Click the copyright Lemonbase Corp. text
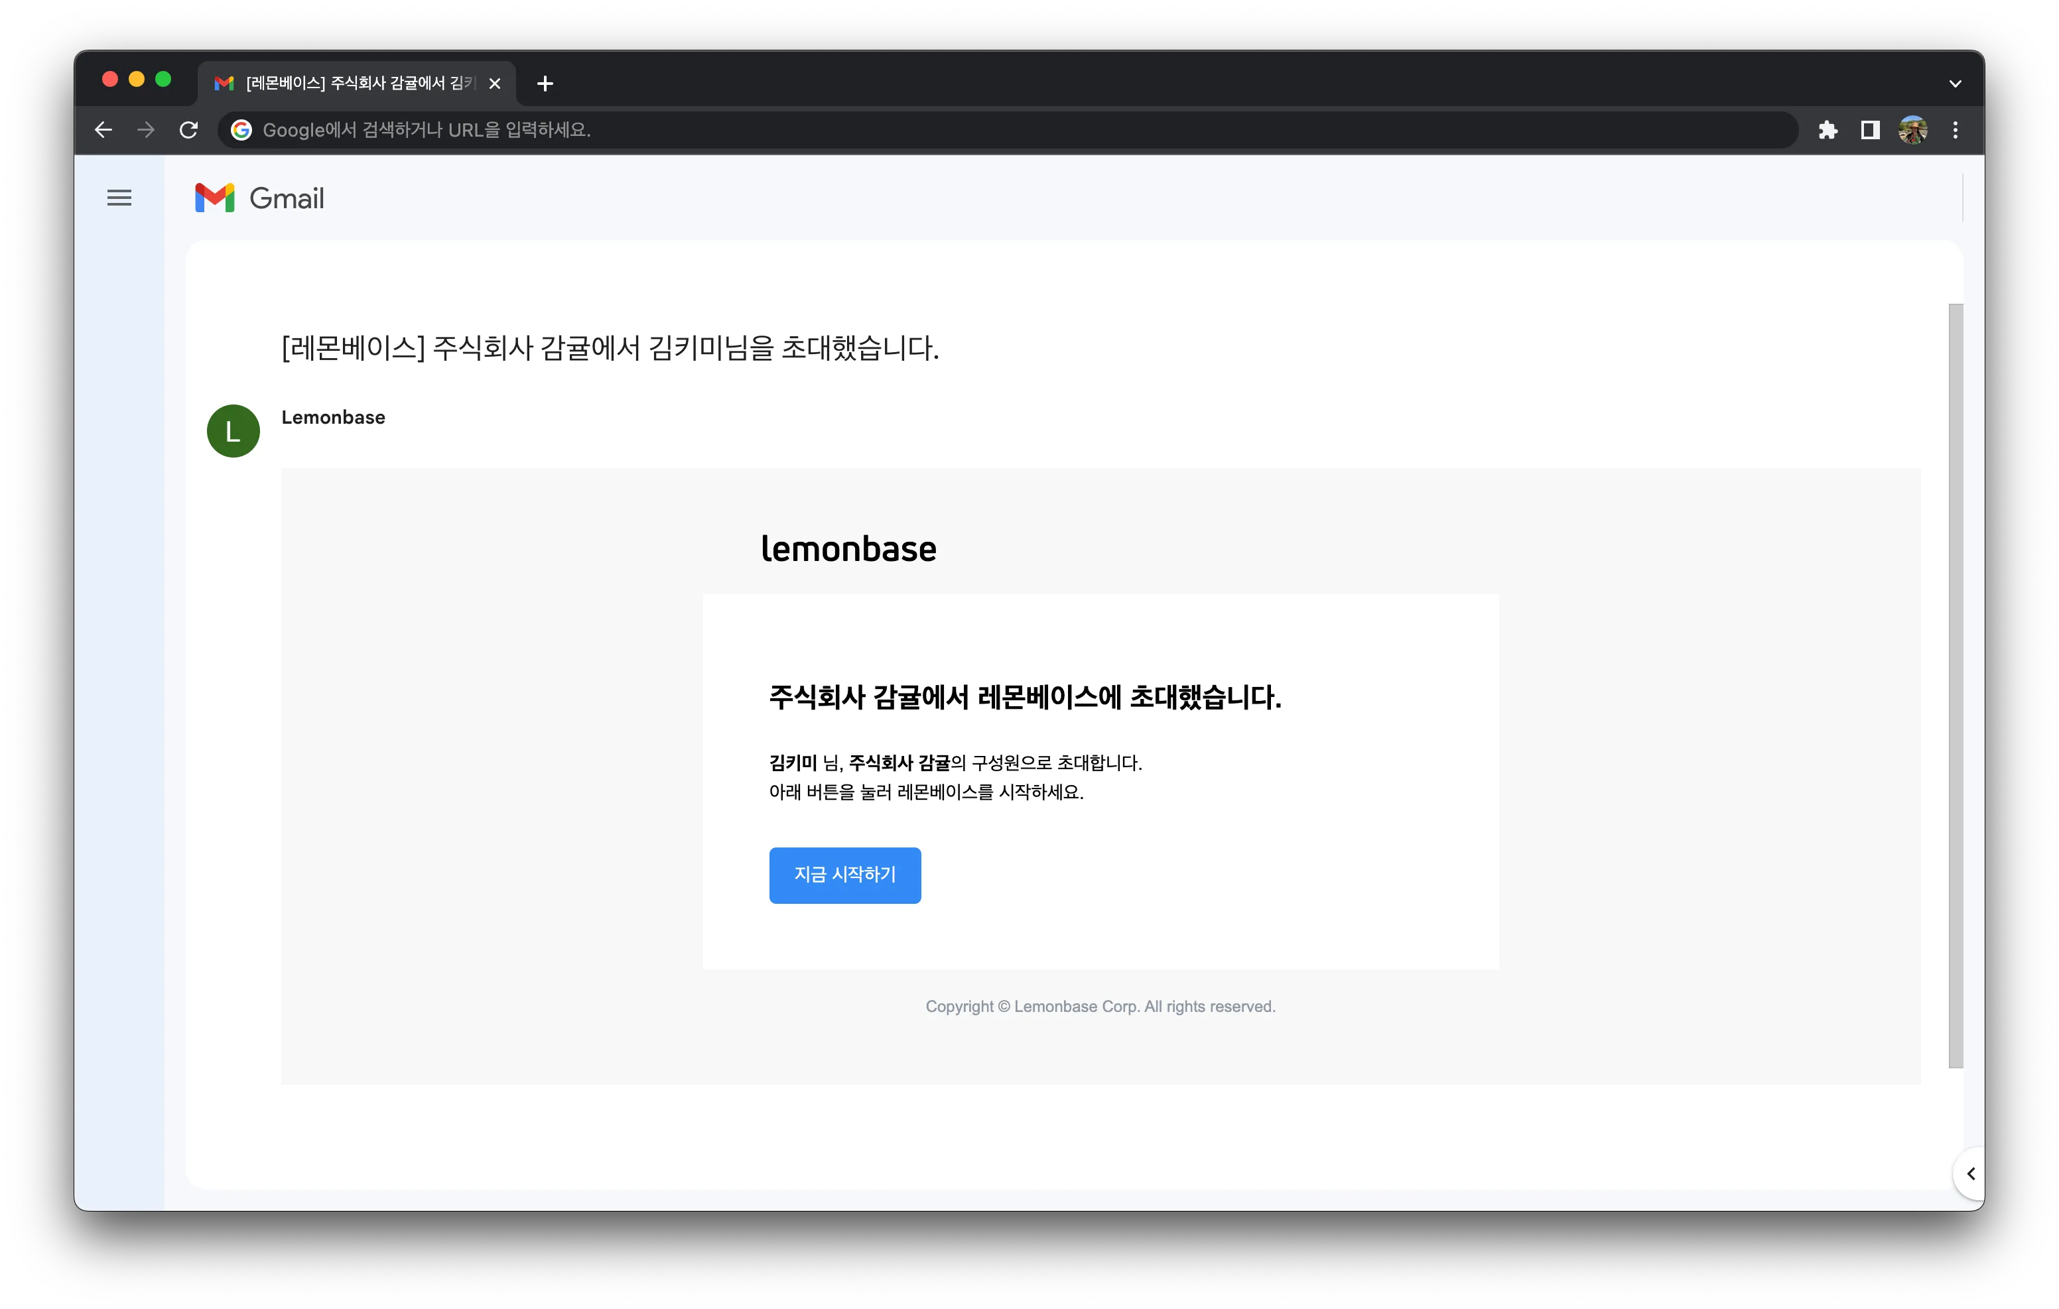 pos(1100,1007)
